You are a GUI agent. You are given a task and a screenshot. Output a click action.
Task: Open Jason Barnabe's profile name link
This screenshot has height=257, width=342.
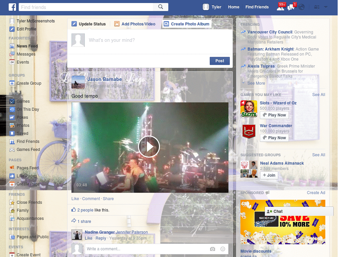click(x=105, y=79)
